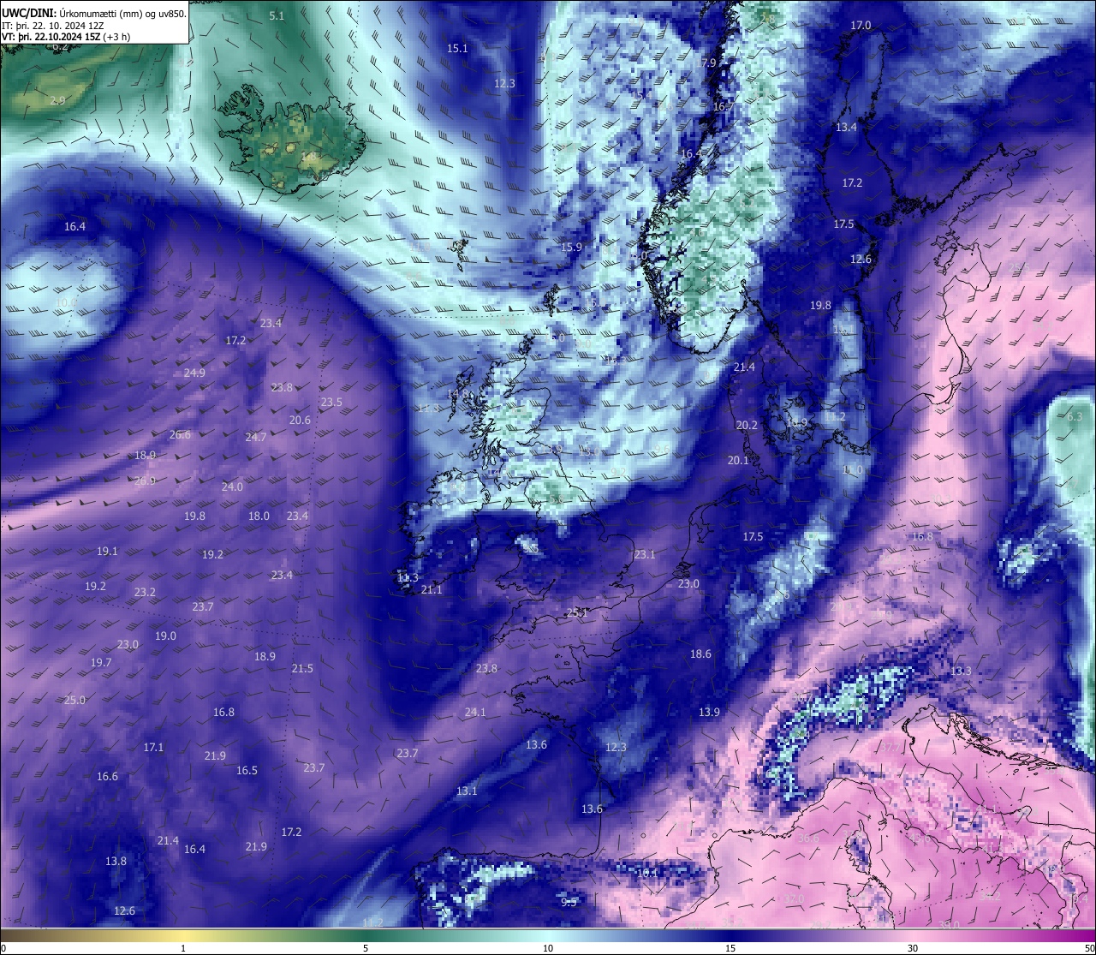The width and height of the screenshot is (1096, 955).
Task: Click the 23.5 value in the Atlantic
Action: point(331,402)
